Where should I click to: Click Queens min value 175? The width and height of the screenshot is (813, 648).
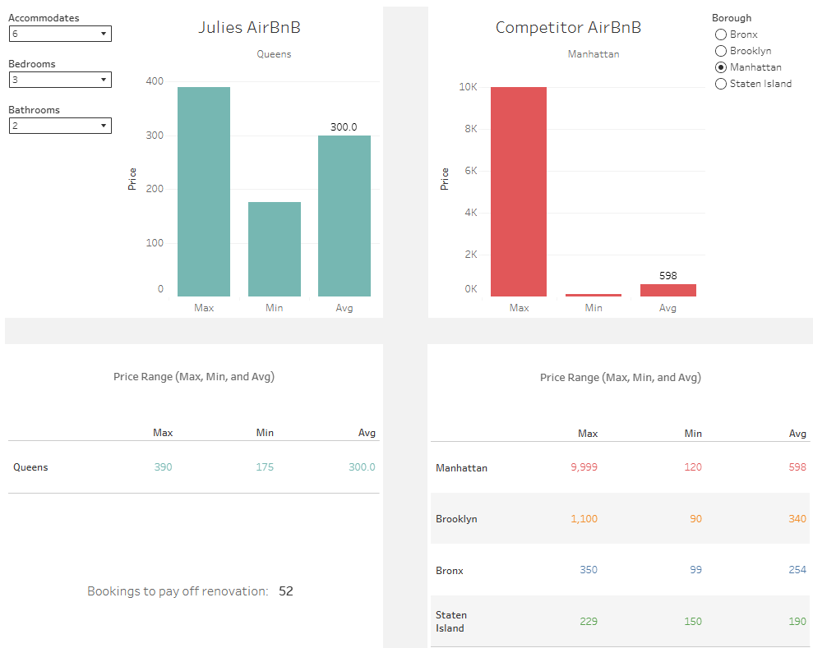click(x=265, y=467)
